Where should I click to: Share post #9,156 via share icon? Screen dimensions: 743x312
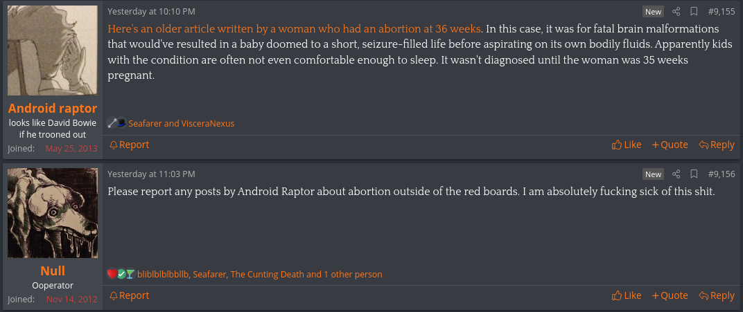pyautogui.click(x=676, y=174)
